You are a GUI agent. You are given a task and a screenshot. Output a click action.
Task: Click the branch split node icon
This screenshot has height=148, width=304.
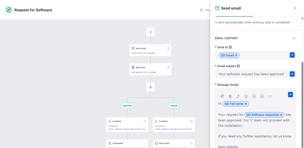tap(150, 87)
